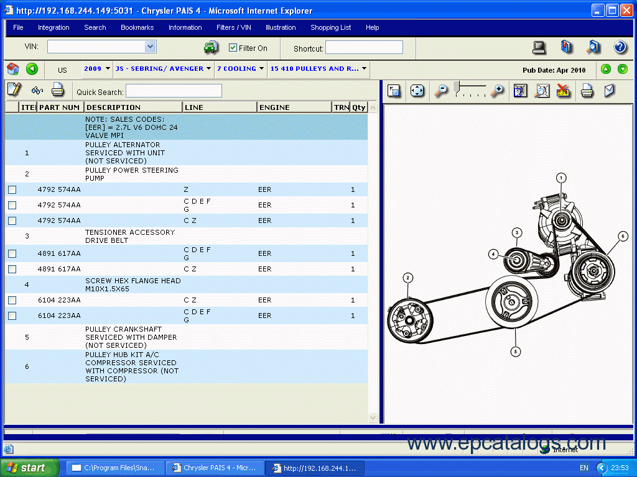Click the fit-to-window illustration icon
This screenshot has width=637, height=477.
(x=417, y=91)
